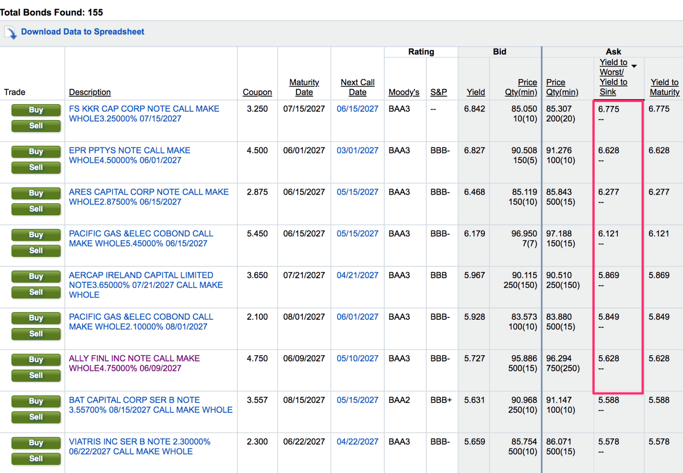Buy Pacific Gas & Elec 5.450% bond
This screenshot has width=683, height=473.
click(x=36, y=235)
